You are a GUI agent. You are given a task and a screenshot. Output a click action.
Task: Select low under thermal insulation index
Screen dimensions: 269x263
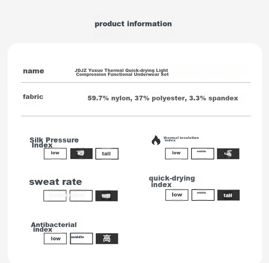[x=176, y=154]
